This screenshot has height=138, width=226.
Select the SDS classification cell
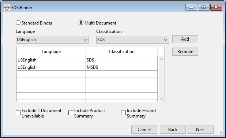(122, 60)
